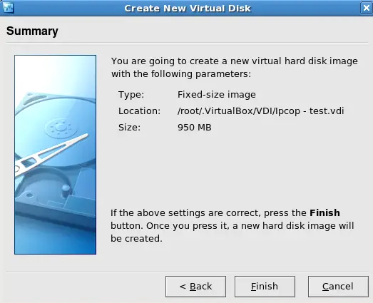Click the text 'be created.' at paragraph end
373x303 pixels.
click(x=136, y=238)
